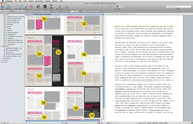The width and height of the screenshot is (193, 124).
Task: Select NET213 feat_wordcount in Research folder
Action: 12,50
